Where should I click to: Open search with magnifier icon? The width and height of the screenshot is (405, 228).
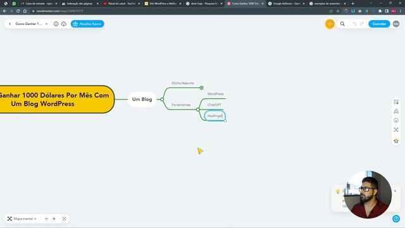tap(342, 24)
